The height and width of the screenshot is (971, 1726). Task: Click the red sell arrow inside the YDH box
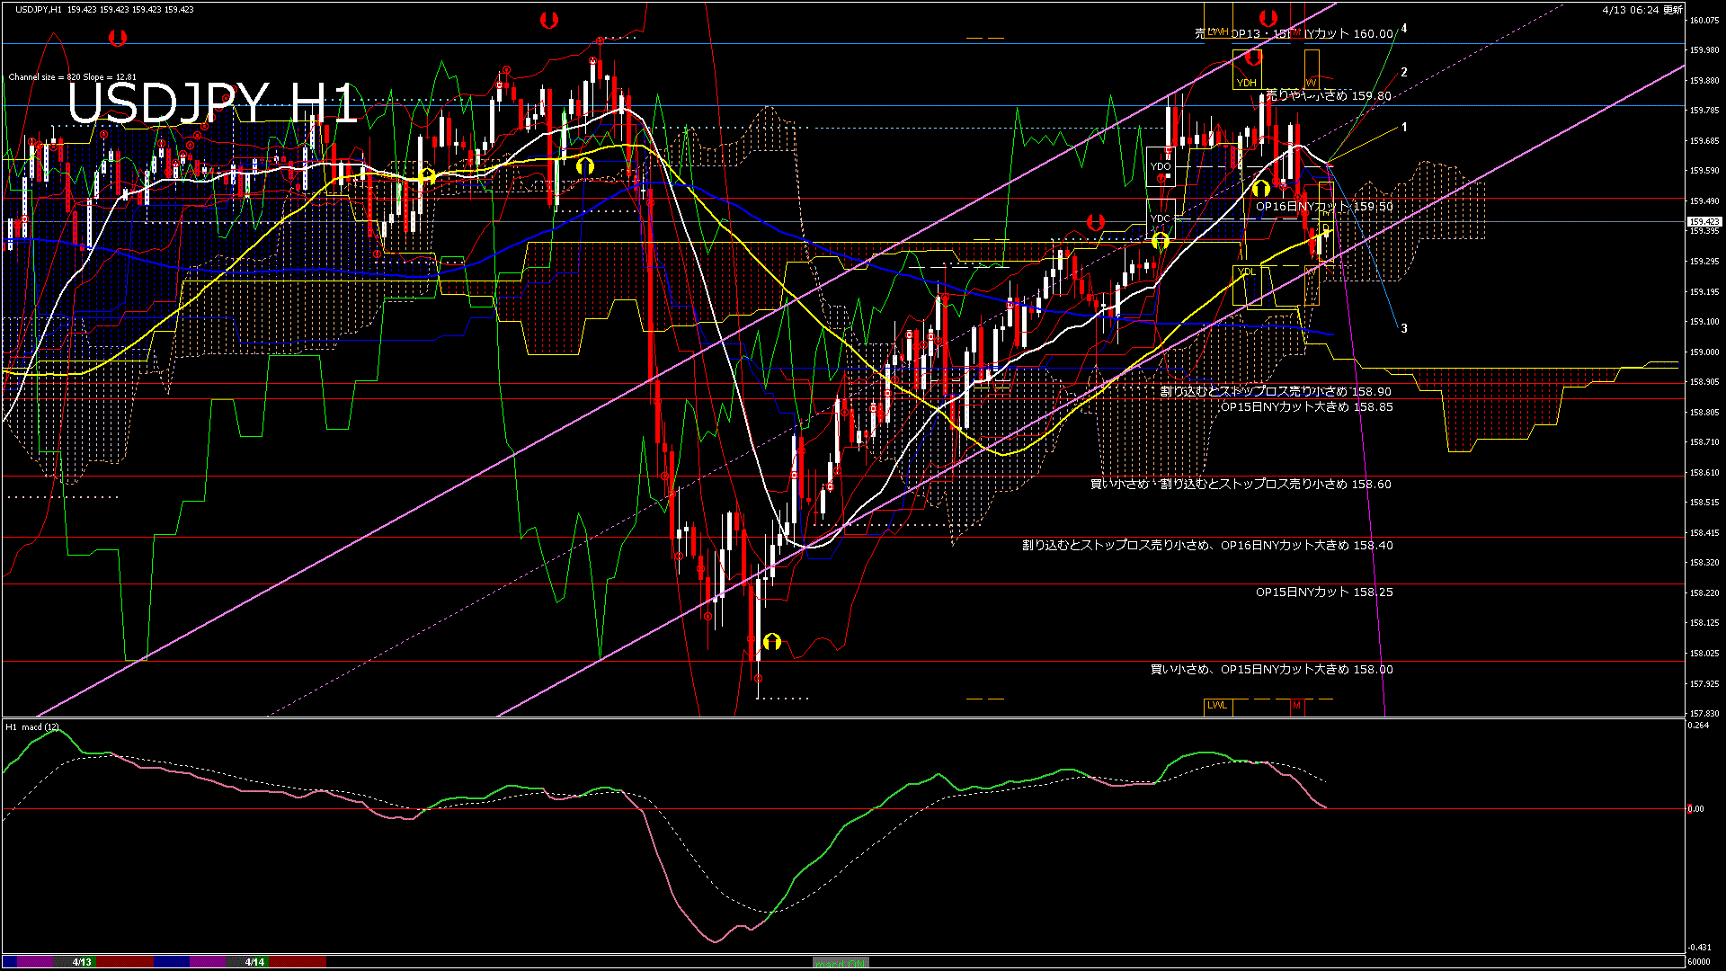pyautogui.click(x=1253, y=58)
